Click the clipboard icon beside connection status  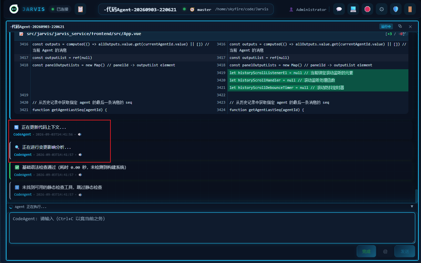(x=80, y=9)
